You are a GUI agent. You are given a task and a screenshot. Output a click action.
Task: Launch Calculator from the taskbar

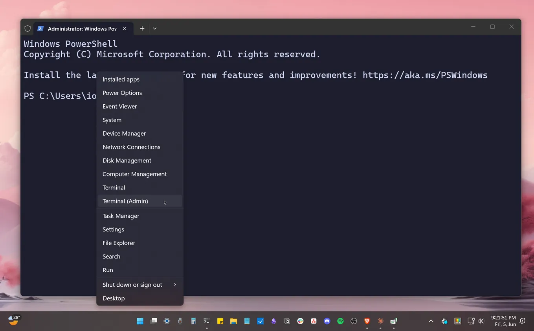point(193,321)
